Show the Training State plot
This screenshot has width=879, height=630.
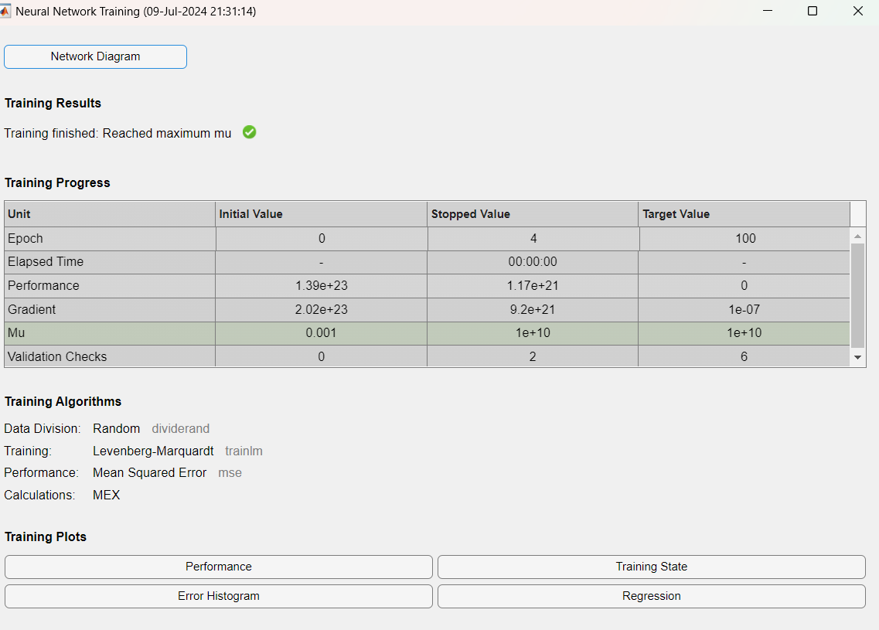click(651, 567)
